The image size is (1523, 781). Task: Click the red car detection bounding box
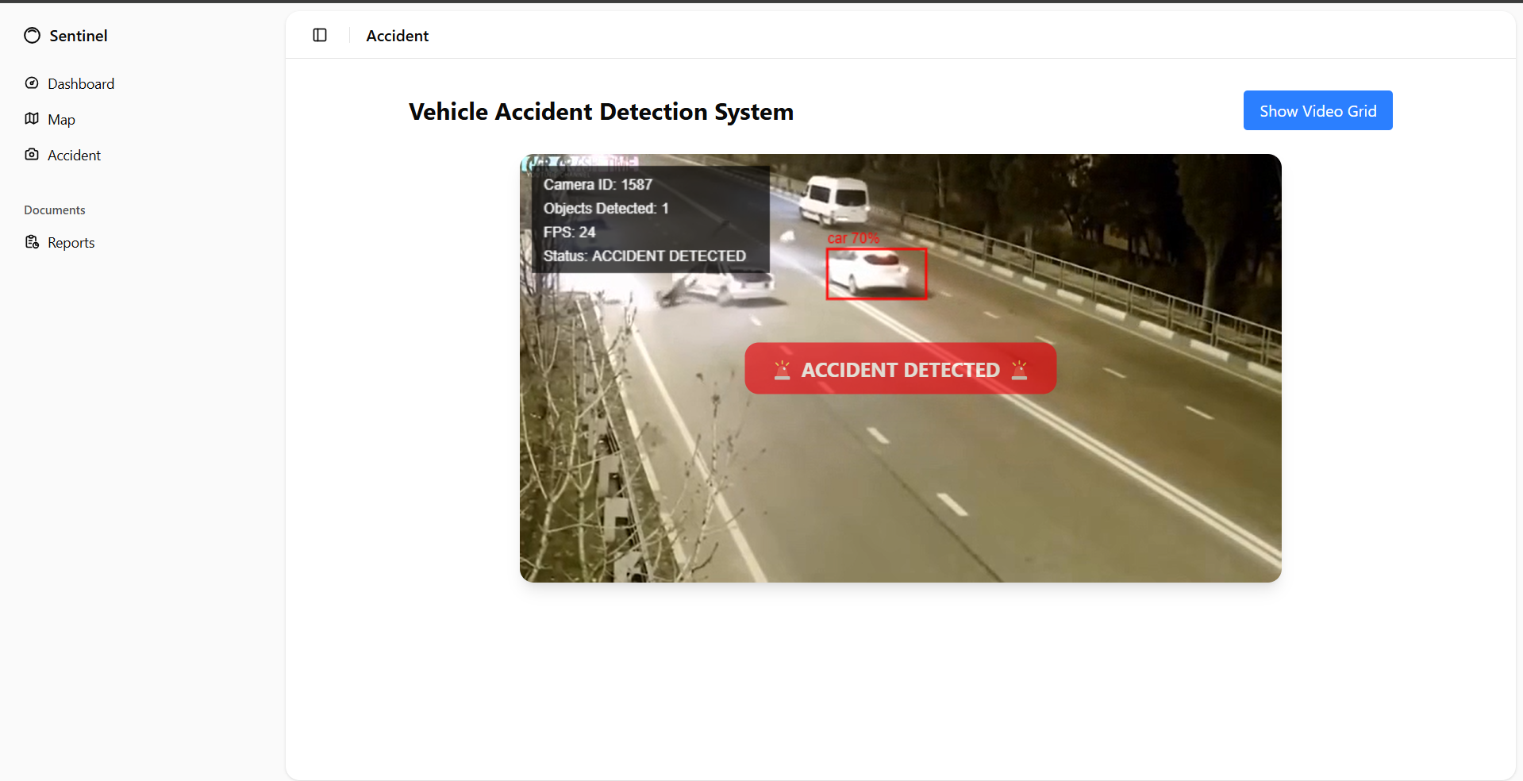[x=876, y=273]
